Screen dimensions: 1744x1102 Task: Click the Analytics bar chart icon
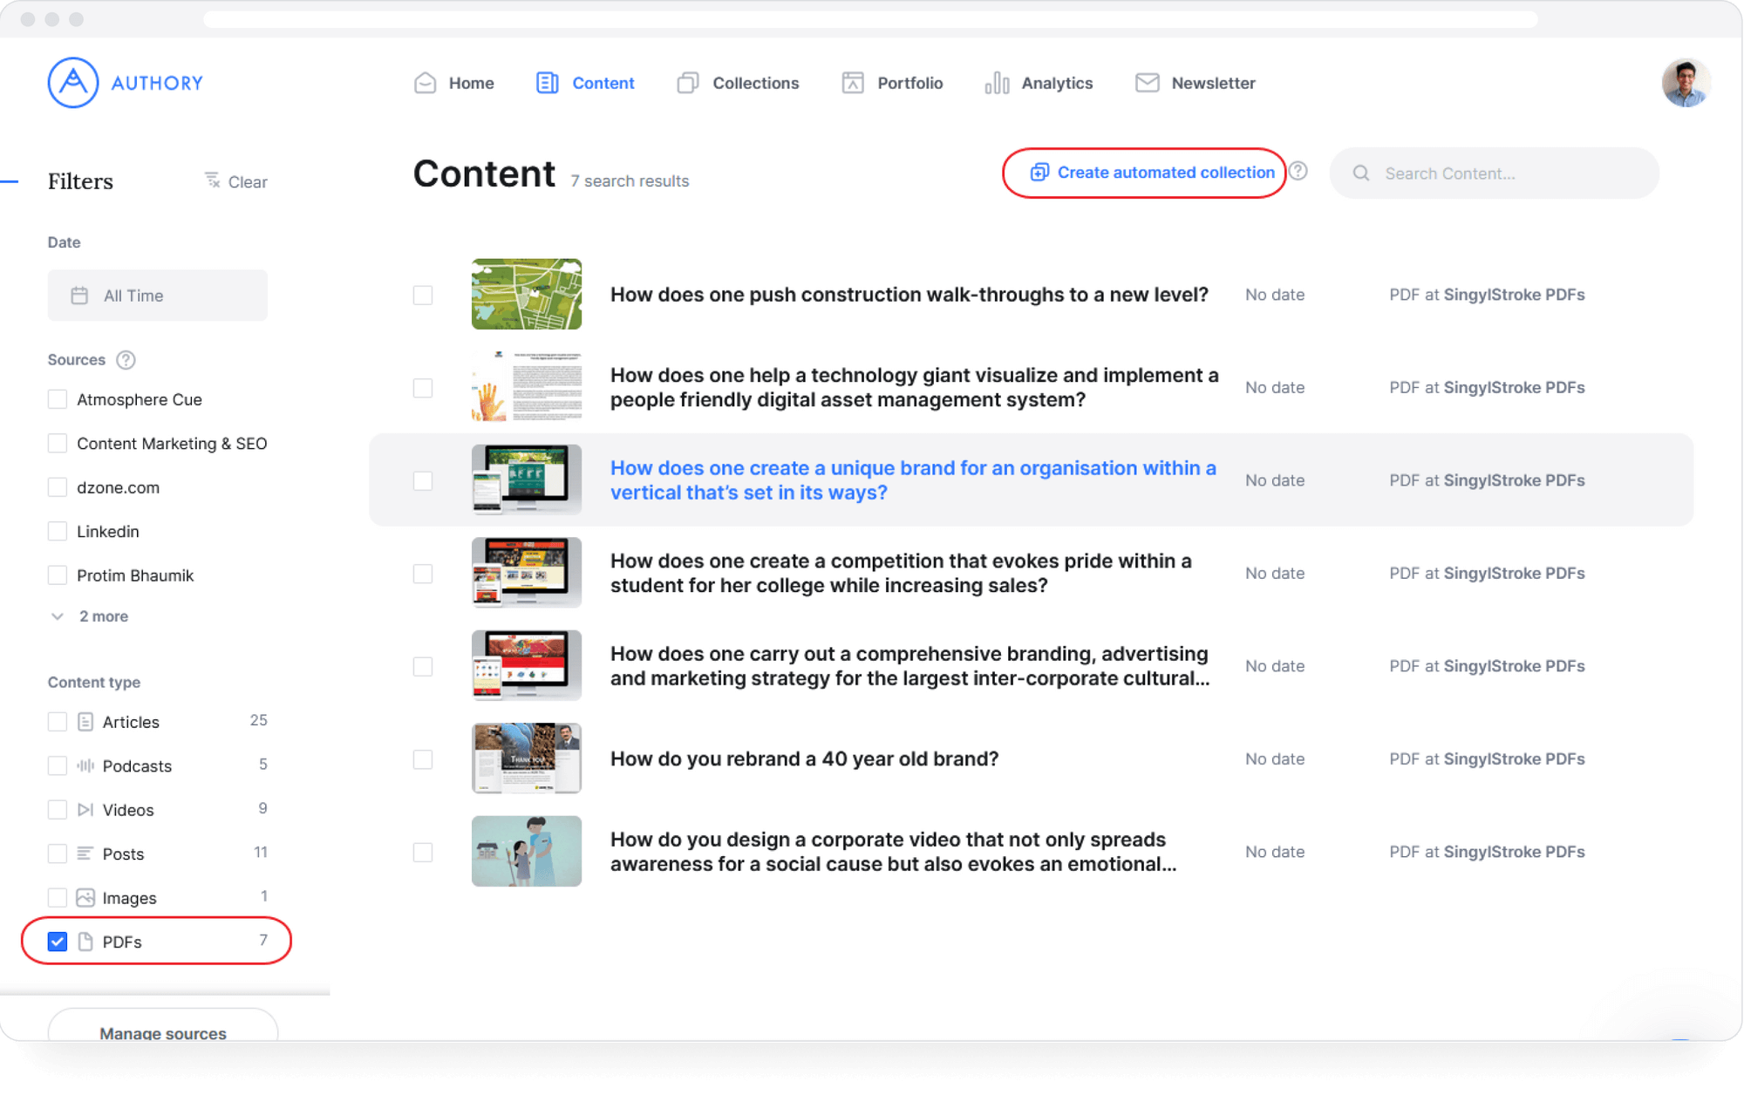[996, 83]
